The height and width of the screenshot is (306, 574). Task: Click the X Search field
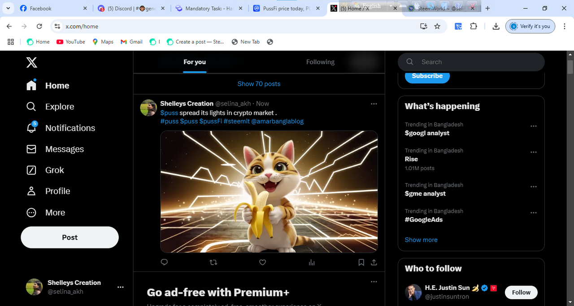click(x=471, y=62)
